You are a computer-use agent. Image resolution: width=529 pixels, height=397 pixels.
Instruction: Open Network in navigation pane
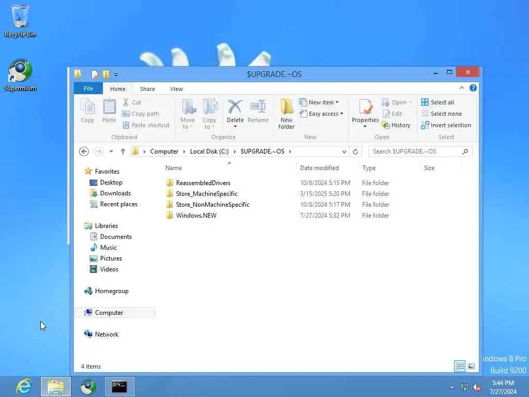[102, 334]
